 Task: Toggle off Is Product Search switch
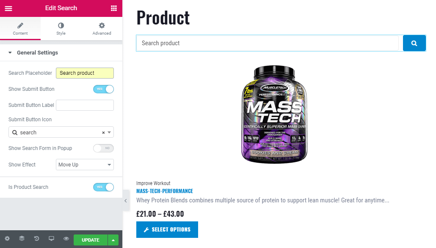coord(103,187)
